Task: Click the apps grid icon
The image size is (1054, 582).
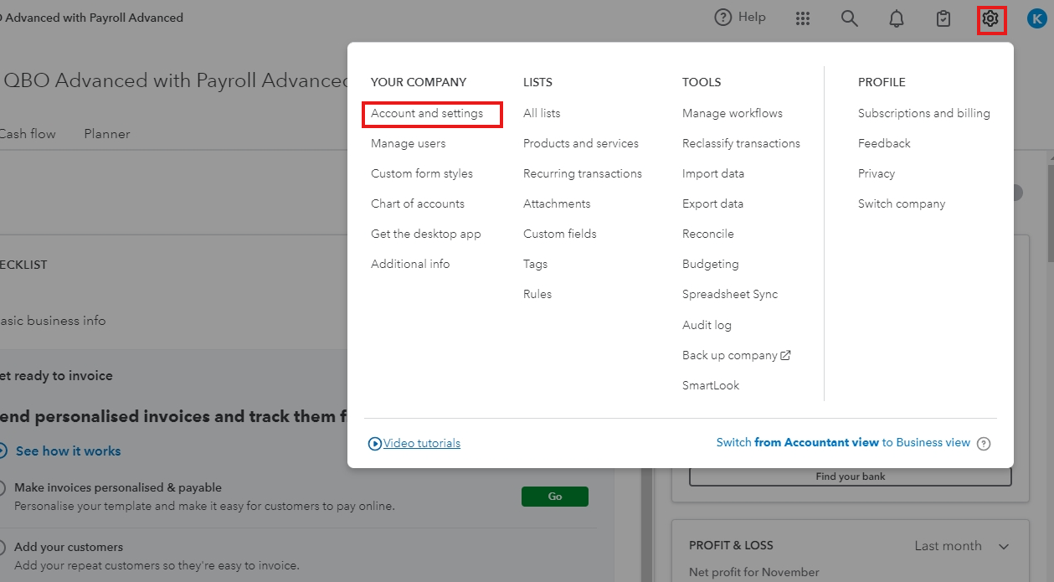Action: click(x=802, y=18)
